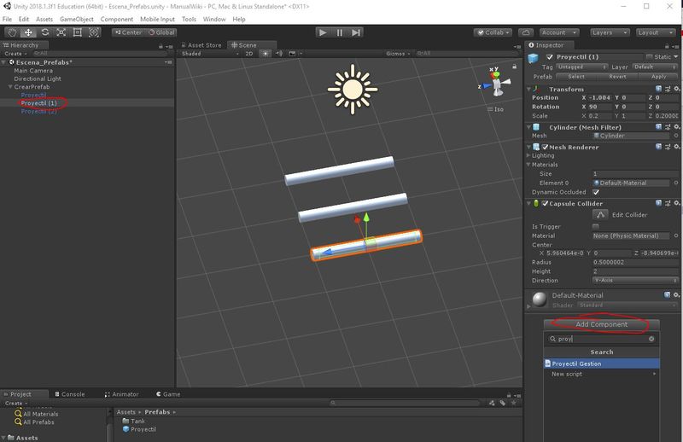Open the Shaded draw mode dropdown
Viewport: 683px width, 442px height.
[x=210, y=54]
